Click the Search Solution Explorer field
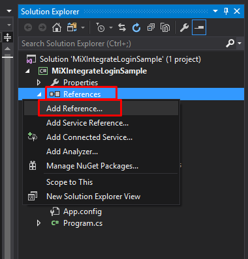248x259 pixels. point(123,44)
